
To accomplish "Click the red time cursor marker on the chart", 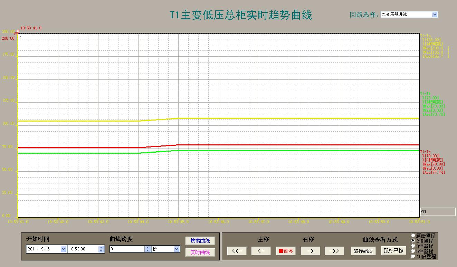I will (17, 32).
